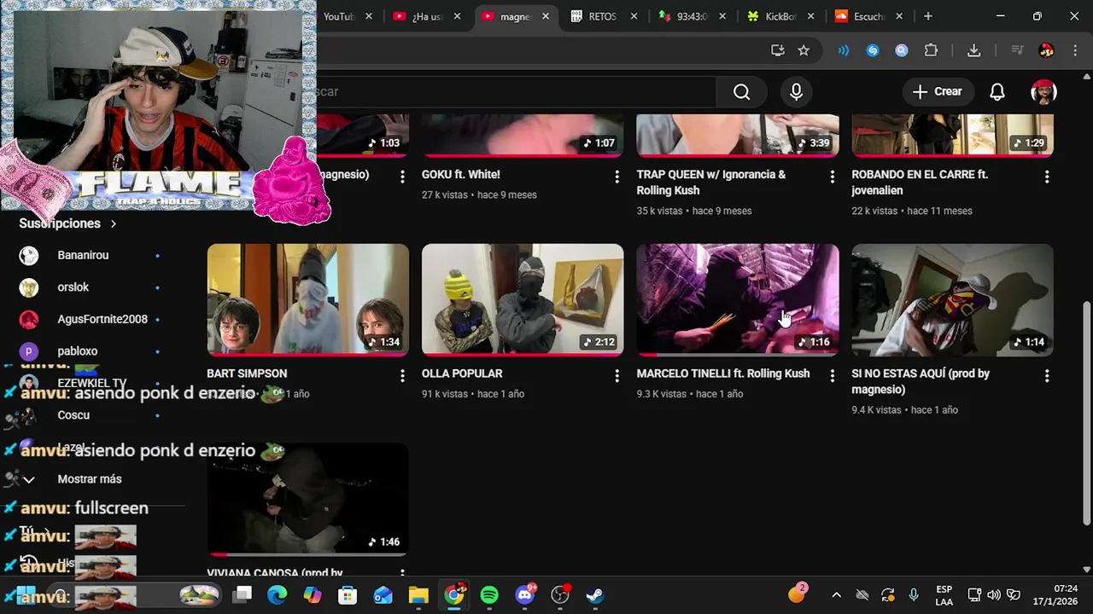
Task: Click the blue sound-wave extension icon
Action: point(844,50)
